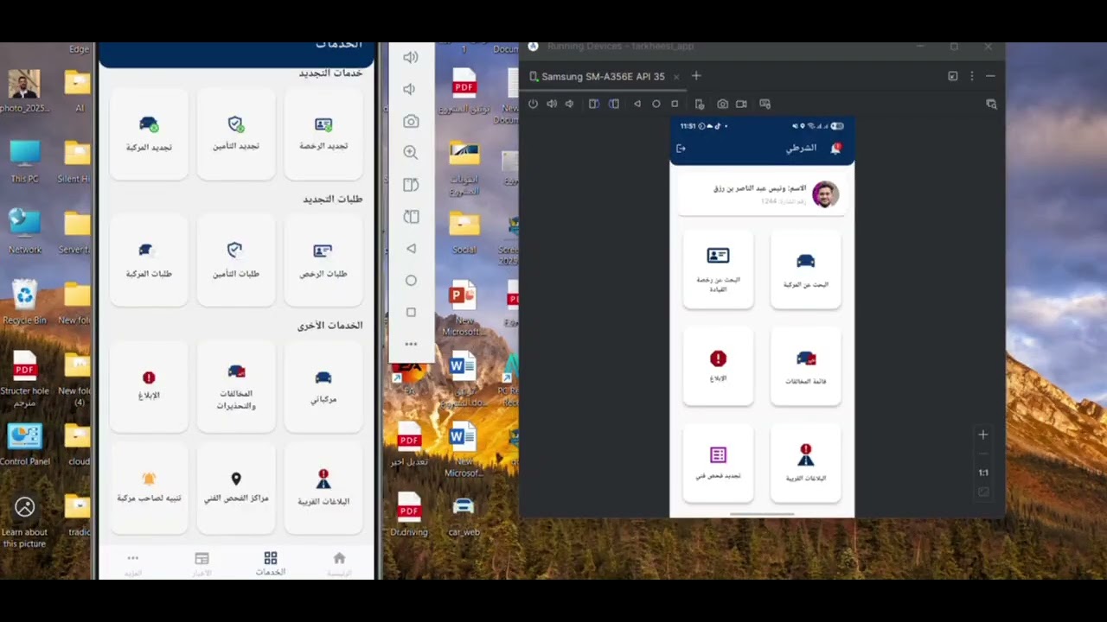Click back button in Running Devices toolbar
Image resolution: width=1107 pixels, height=622 pixels.
[x=637, y=104]
